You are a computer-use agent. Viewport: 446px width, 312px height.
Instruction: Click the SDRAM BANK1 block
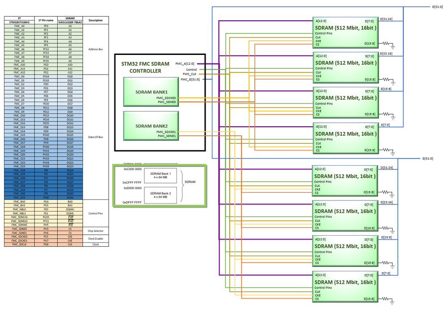(x=151, y=92)
